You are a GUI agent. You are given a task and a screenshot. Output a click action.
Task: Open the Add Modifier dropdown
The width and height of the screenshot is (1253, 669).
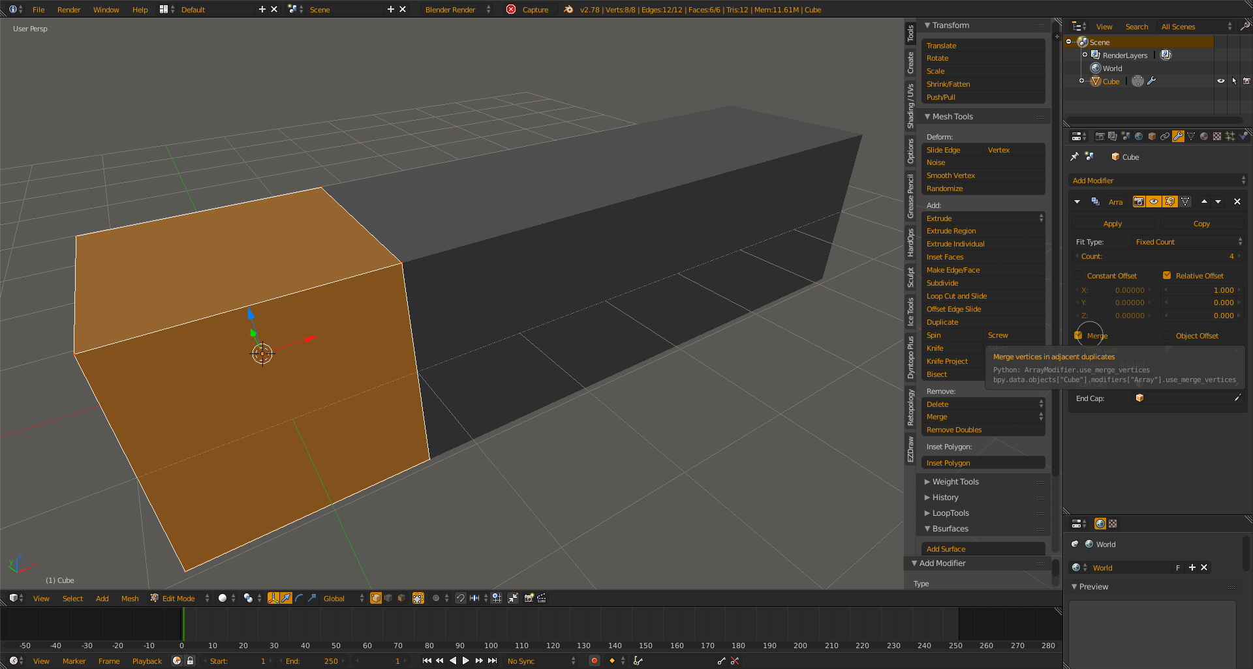tap(1158, 181)
